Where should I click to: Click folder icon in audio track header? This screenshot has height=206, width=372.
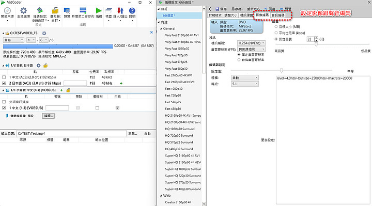click(45, 66)
